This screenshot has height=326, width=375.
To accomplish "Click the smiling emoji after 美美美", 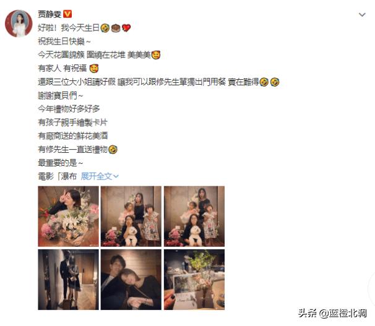I will 156,55.
